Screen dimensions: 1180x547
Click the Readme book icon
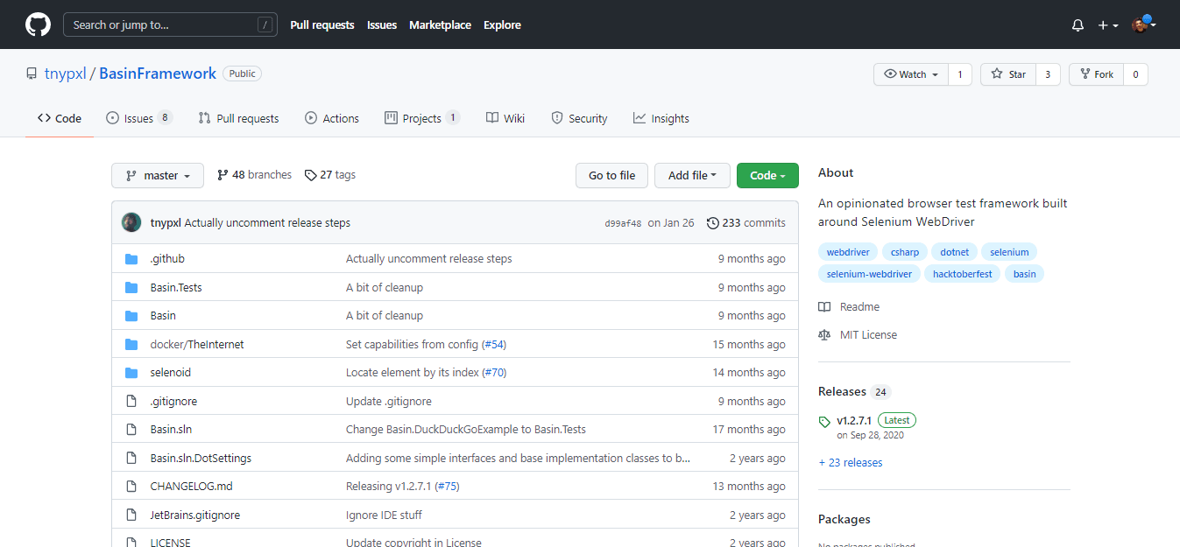[x=824, y=307]
